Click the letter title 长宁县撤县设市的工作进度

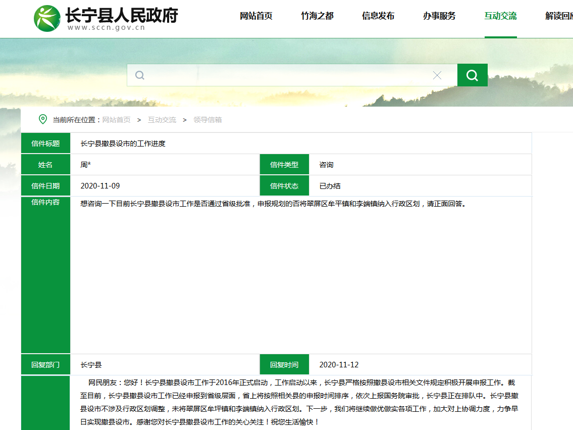pos(123,144)
